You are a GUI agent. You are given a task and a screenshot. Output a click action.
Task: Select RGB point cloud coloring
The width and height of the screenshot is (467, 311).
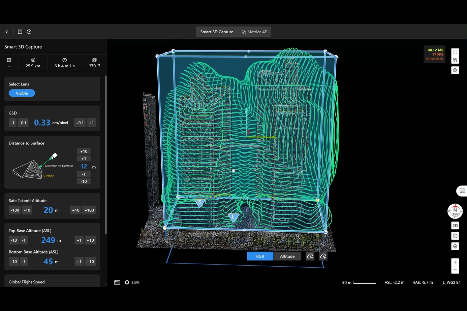point(260,256)
